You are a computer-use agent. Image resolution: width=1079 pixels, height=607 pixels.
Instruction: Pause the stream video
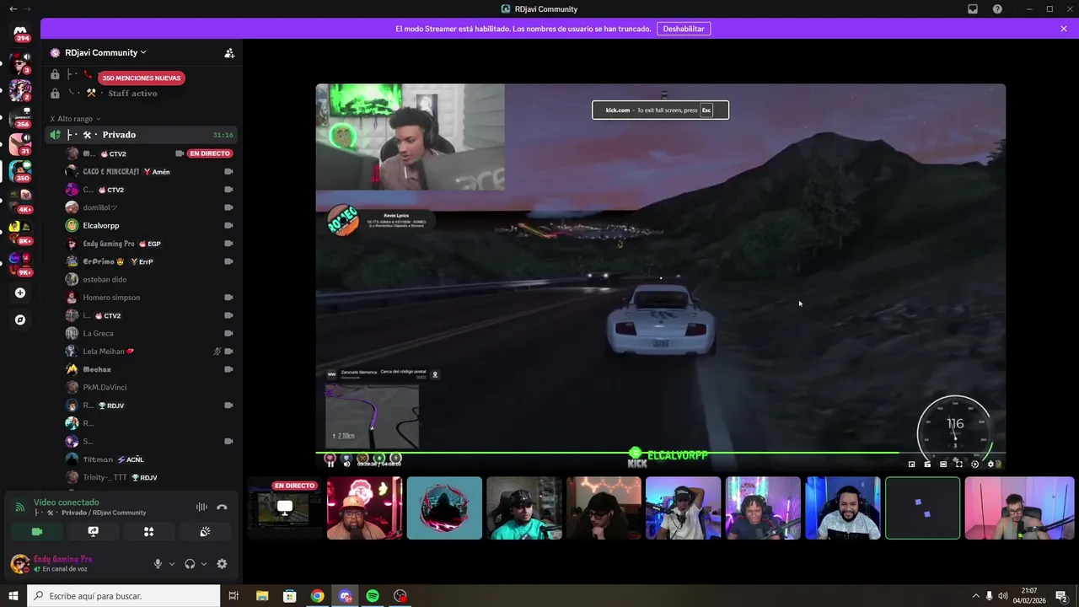click(x=330, y=464)
